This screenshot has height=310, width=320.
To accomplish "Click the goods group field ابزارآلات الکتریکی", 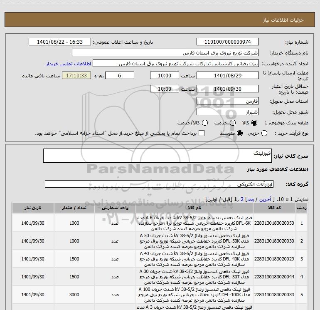I will click(159, 184).
